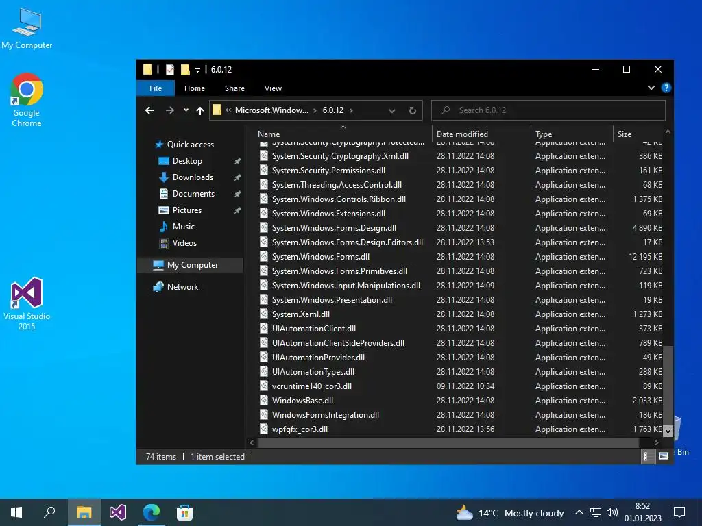The height and width of the screenshot is (526, 702).
Task: Select System.Security.Cryptography.Xml.dll file
Action: pyautogui.click(x=340, y=156)
